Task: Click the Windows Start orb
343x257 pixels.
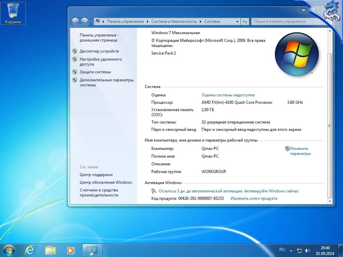Action: pos(9,250)
